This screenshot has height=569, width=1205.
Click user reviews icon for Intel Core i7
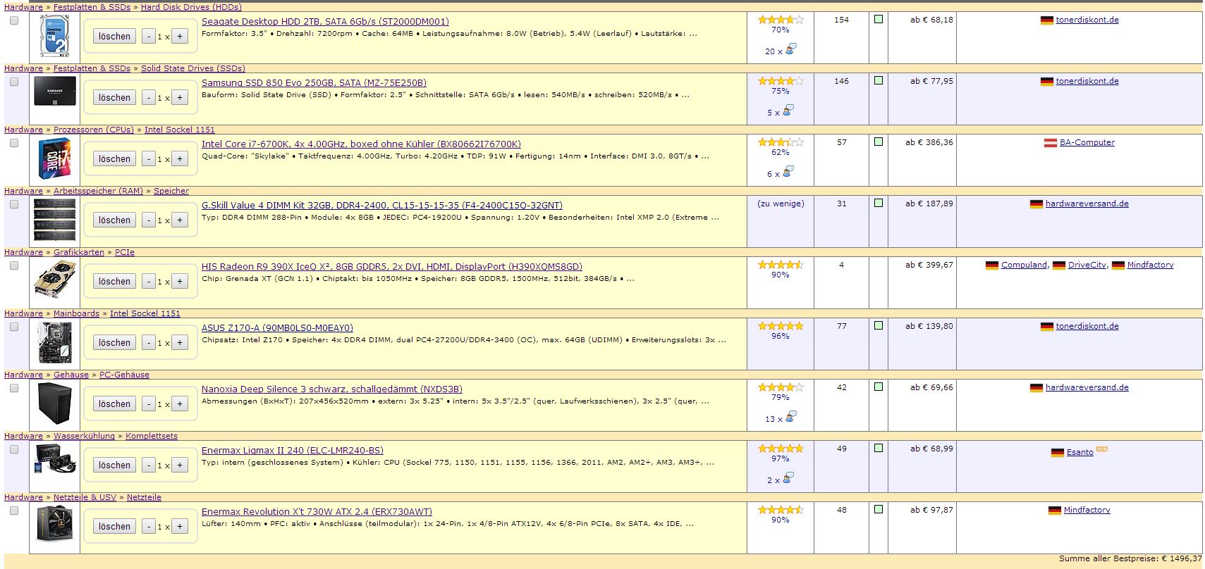tap(788, 172)
